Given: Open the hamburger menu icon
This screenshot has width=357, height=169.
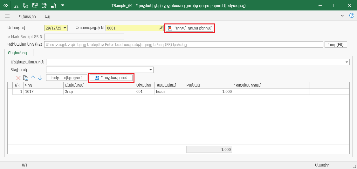Looking at the screenshot, I should (x=7, y=16).
